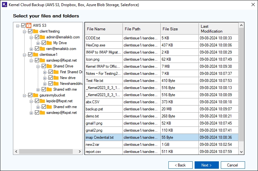Viewport: 258px width, 171px height.
Task: Collapse the client1testing tree node
Action: (x=24, y=32)
